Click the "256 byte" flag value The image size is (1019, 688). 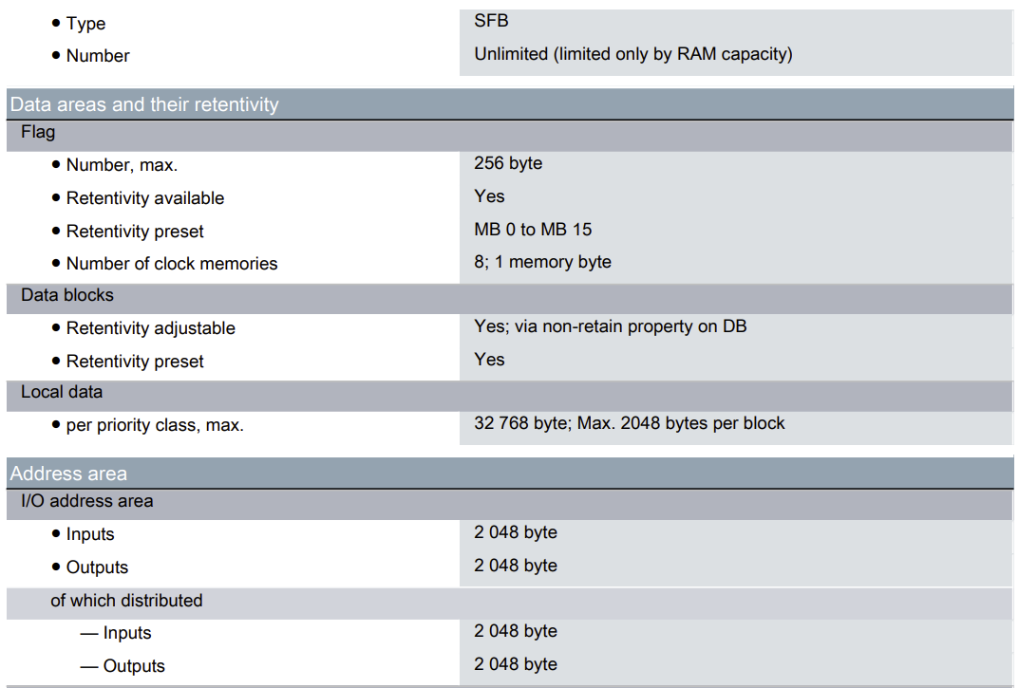(508, 163)
